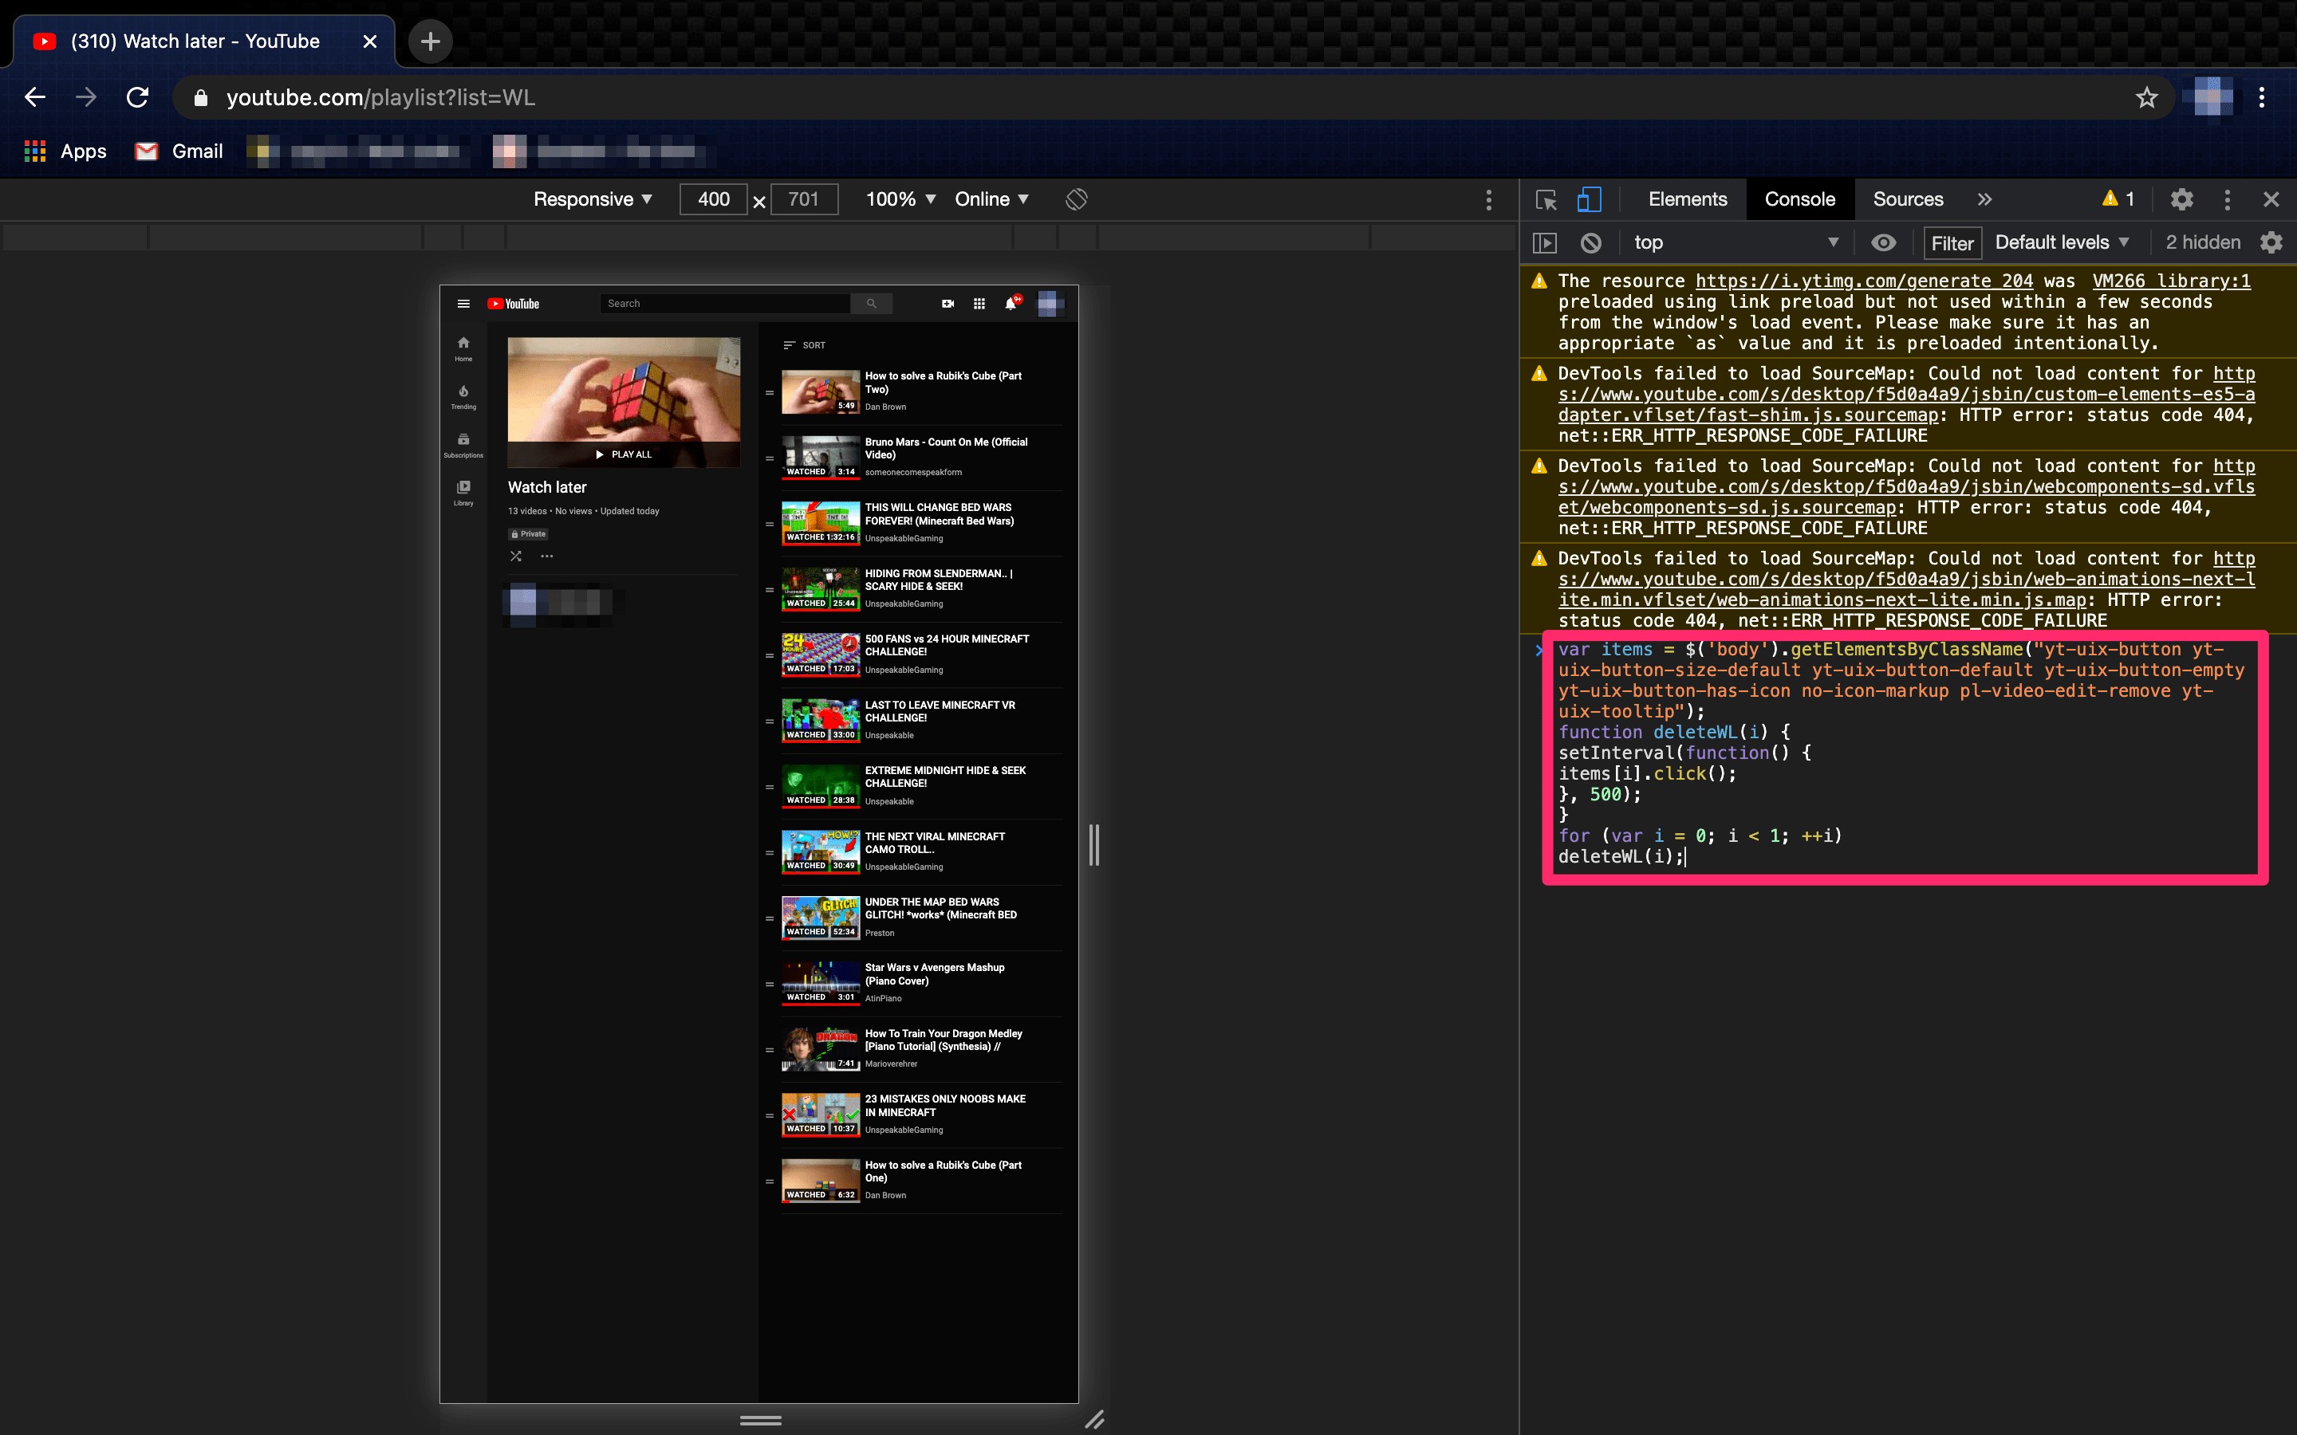Image resolution: width=2297 pixels, height=1435 pixels.
Task: Open DevTools customize menu
Action: click(x=2227, y=199)
